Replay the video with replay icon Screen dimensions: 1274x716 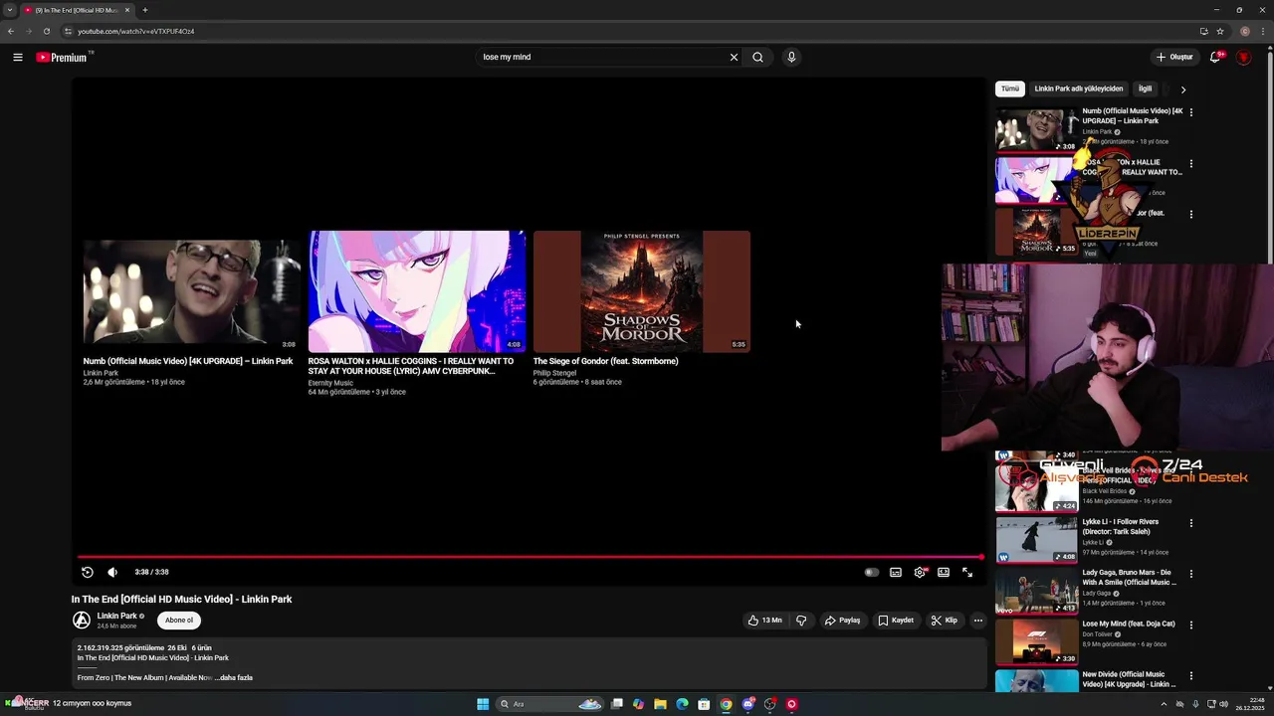click(x=88, y=572)
